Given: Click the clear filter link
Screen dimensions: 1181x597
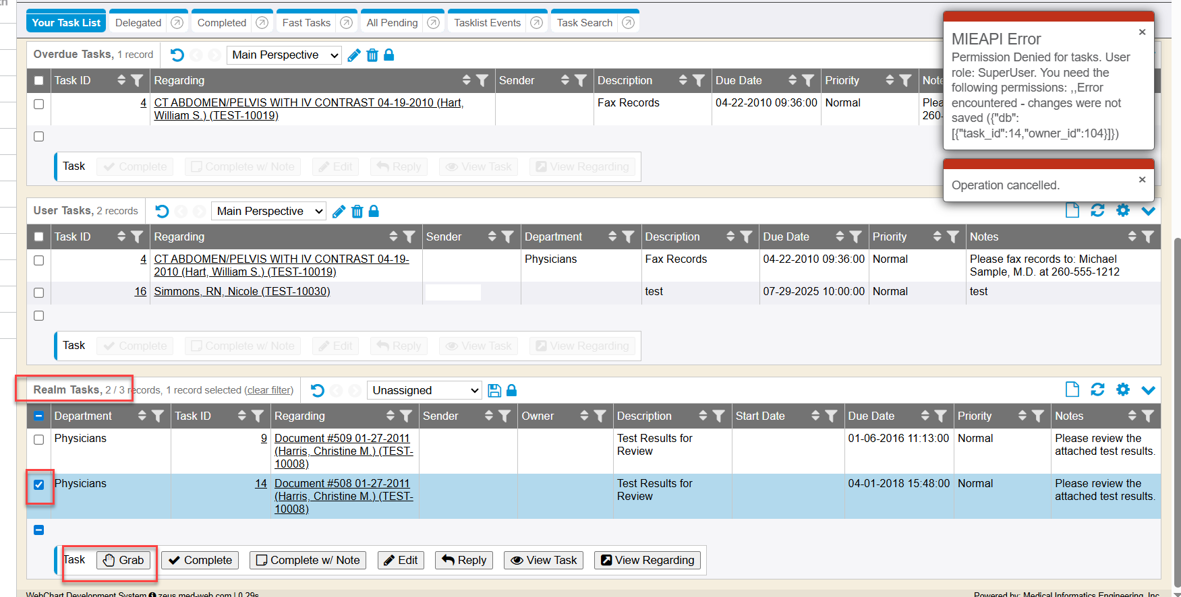Looking at the screenshot, I should tap(269, 390).
